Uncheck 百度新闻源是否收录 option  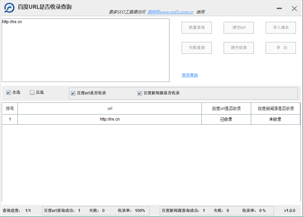140,93
